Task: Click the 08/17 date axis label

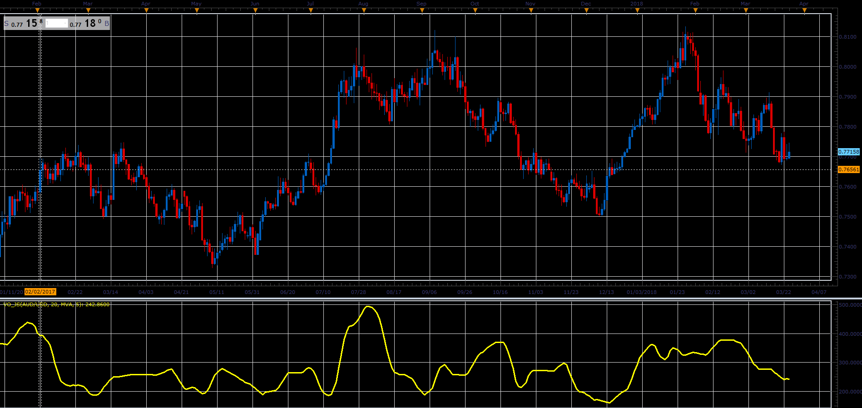Action: 394,292
